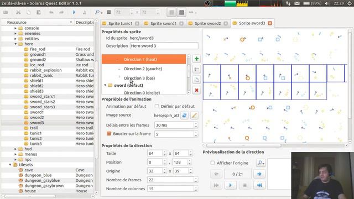Switch to the Sprite sword1 tab

coord(163,23)
